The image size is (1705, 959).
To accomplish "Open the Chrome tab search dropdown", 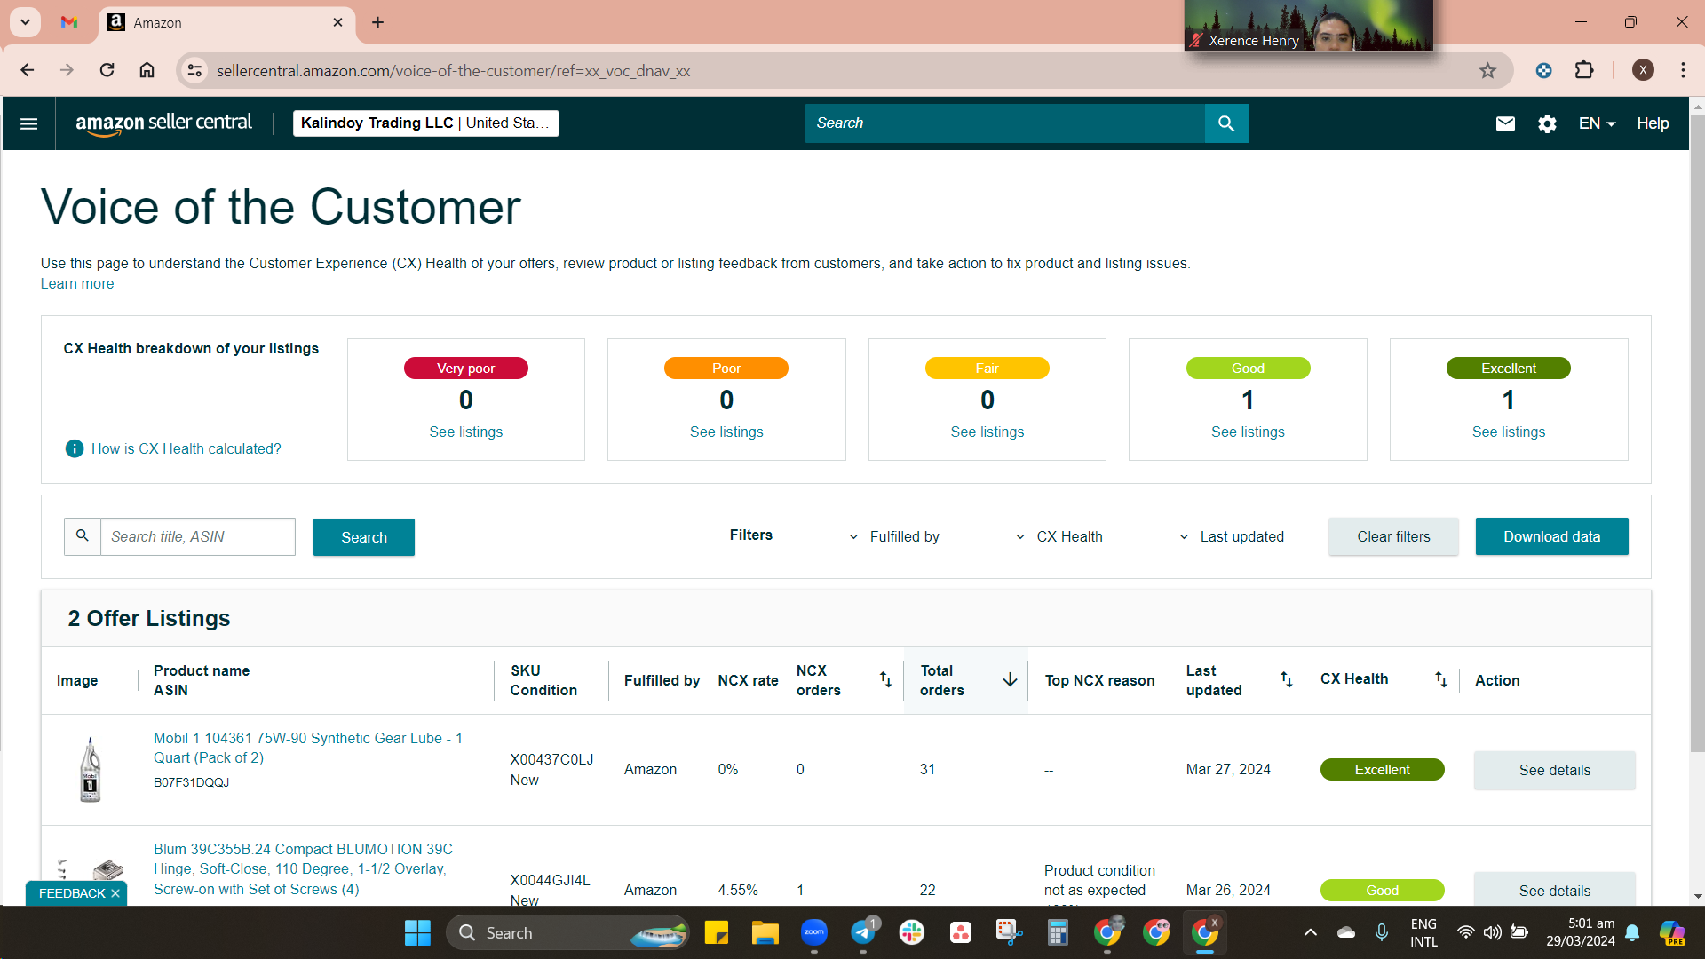I will [26, 22].
